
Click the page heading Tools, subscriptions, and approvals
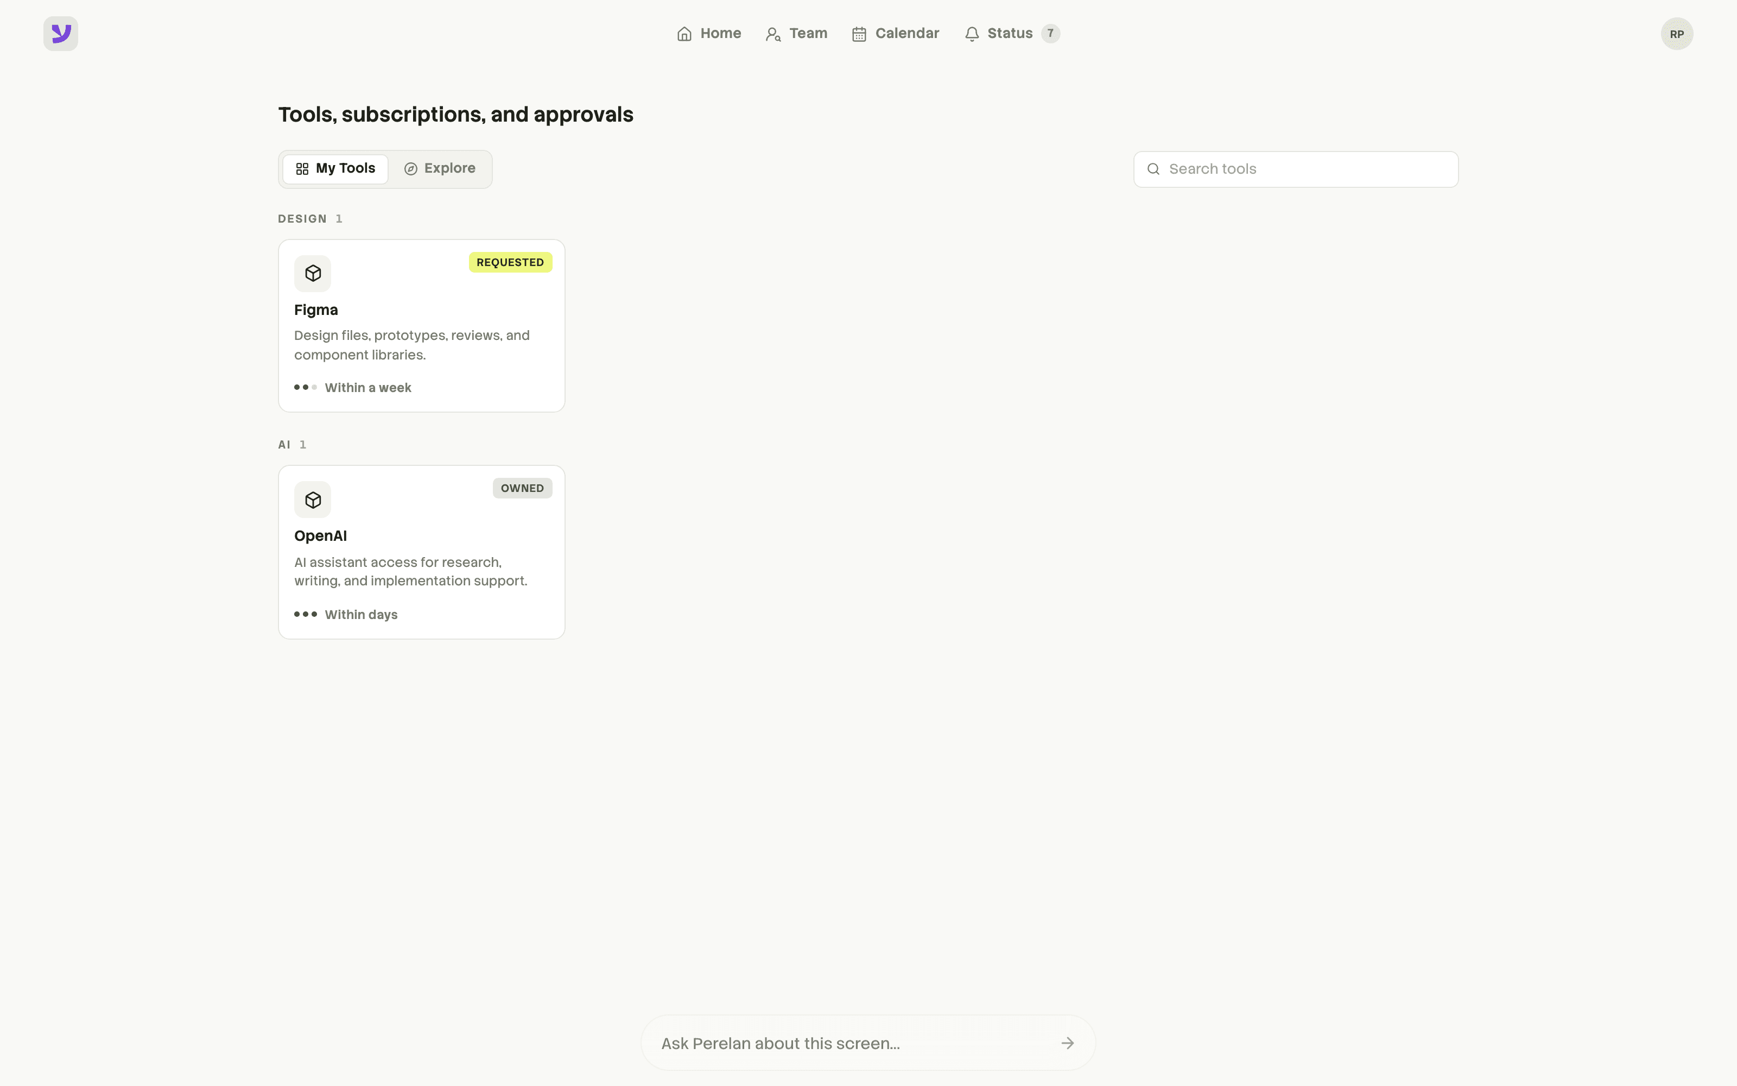click(x=456, y=115)
